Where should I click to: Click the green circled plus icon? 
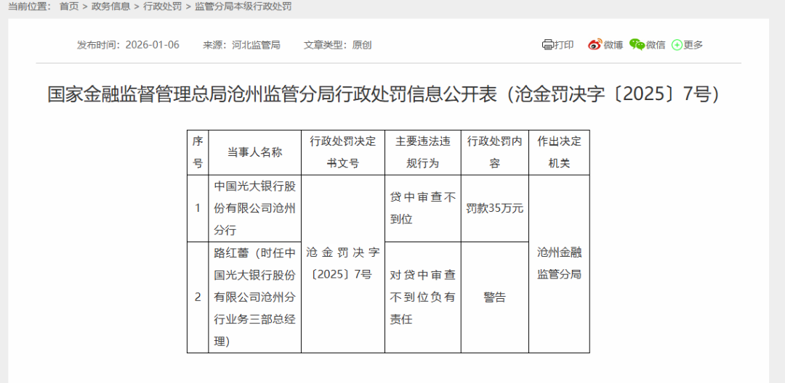677,45
